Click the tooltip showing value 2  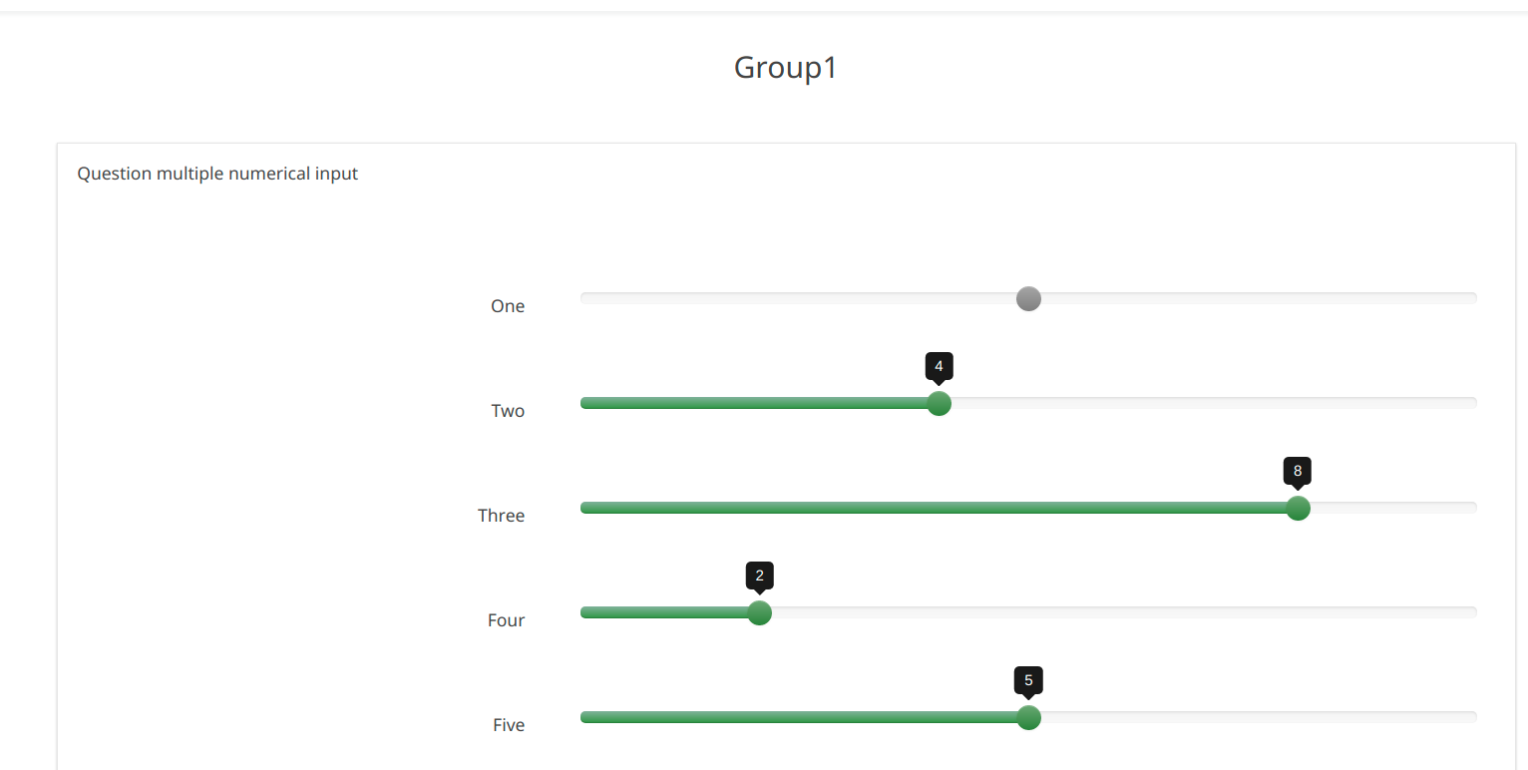point(759,576)
